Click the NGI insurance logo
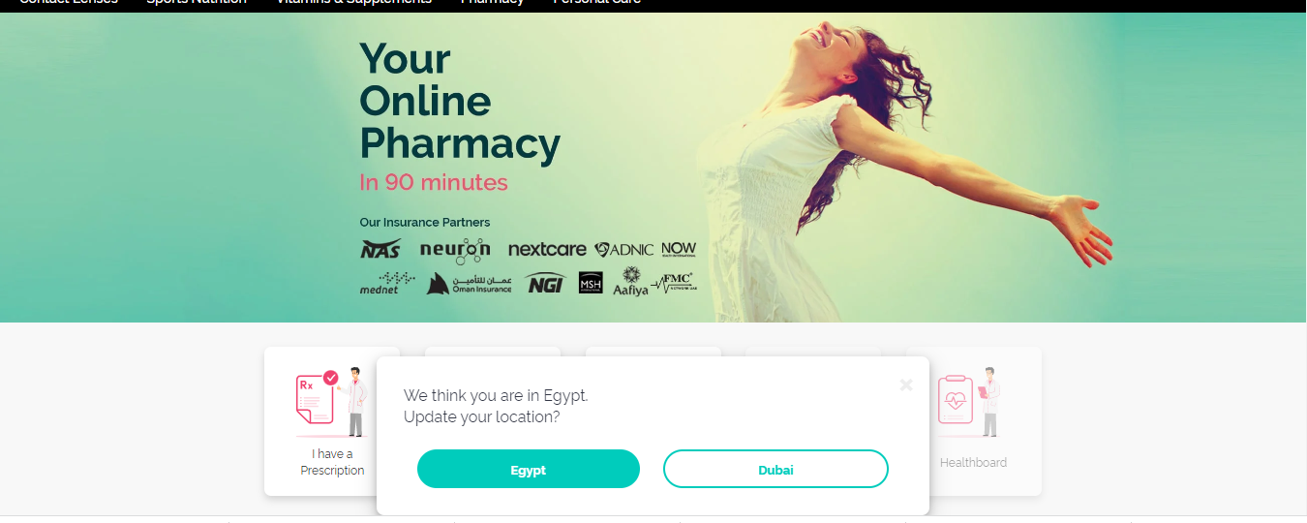This screenshot has height=523, width=1307. pos(545,284)
